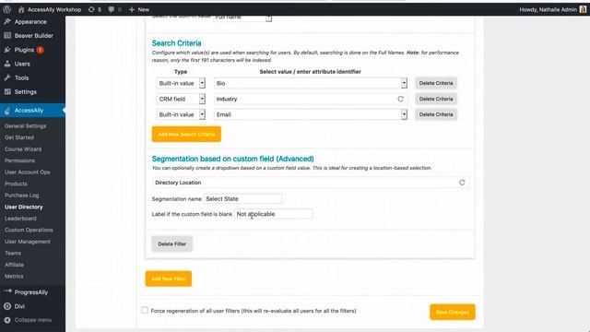This screenshot has width=590, height=332.
Task: Click the Plugins update badge
Action: [x=40, y=50]
